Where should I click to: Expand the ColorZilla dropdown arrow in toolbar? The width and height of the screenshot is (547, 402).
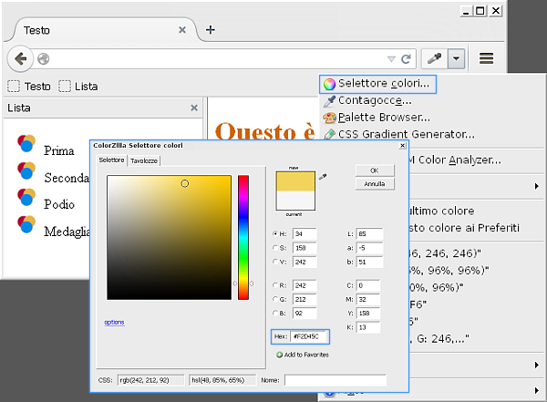(x=457, y=58)
